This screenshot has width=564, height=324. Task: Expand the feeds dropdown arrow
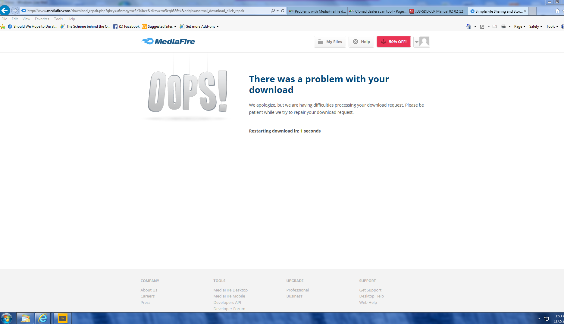489,26
